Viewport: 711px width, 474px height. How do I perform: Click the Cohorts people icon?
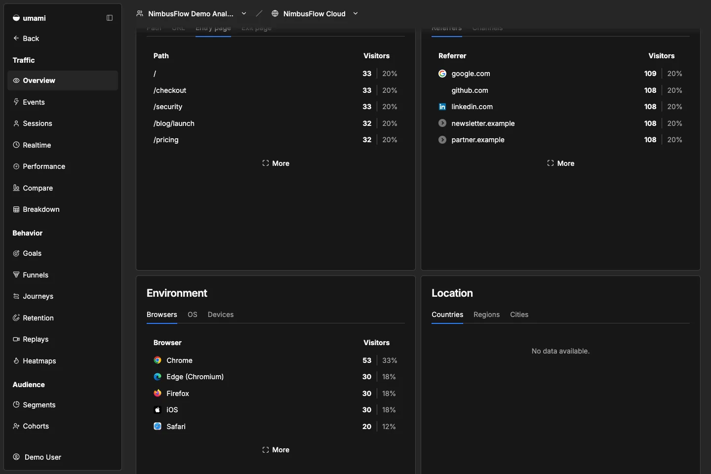(x=16, y=426)
